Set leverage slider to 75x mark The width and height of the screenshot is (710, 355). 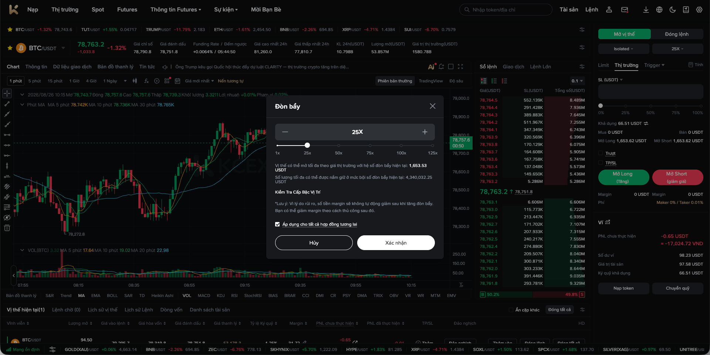click(370, 146)
